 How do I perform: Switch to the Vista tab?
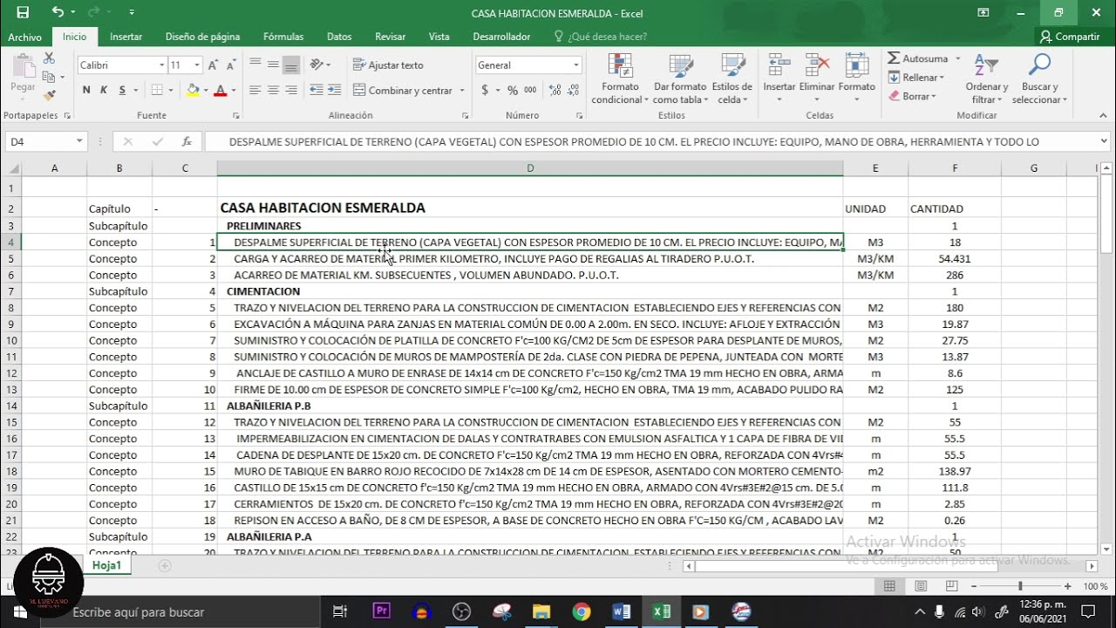(439, 37)
